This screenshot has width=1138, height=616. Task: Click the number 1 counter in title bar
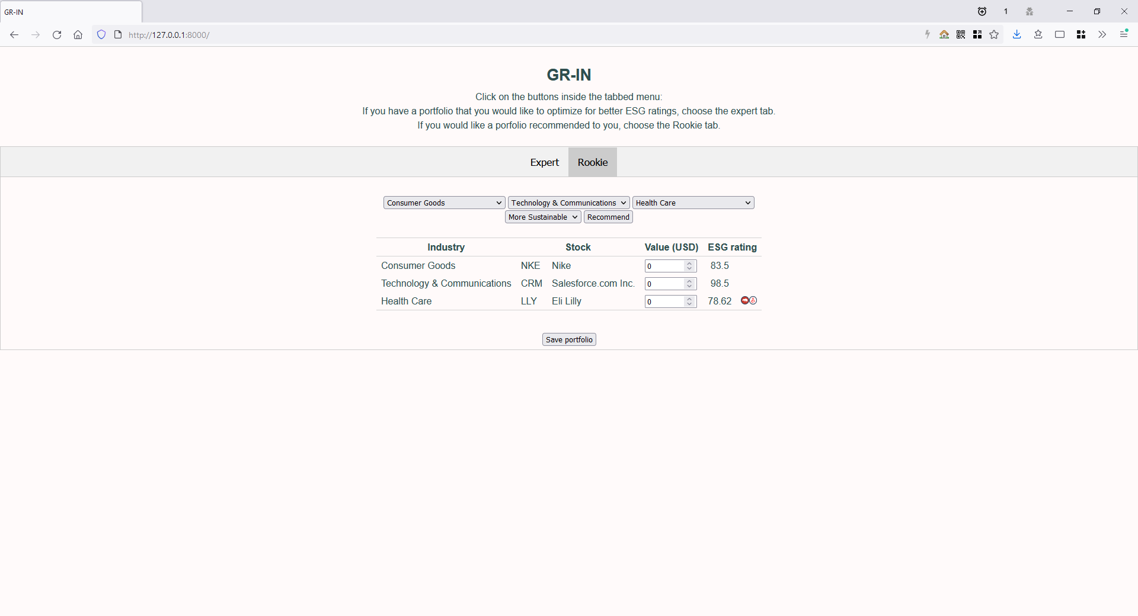(x=1006, y=11)
